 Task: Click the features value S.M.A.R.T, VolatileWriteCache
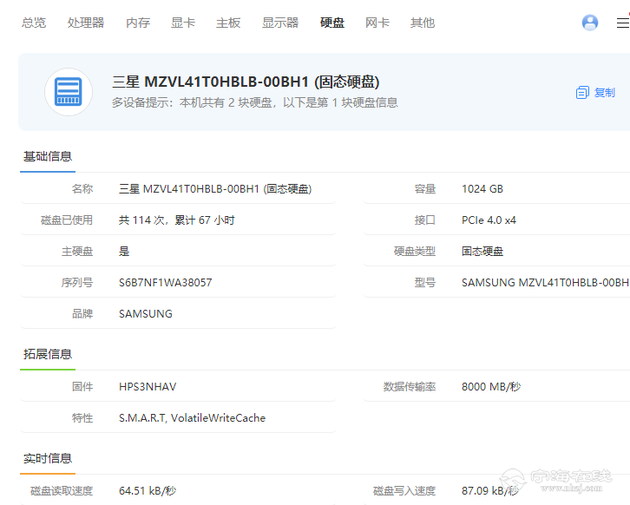click(192, 418)
